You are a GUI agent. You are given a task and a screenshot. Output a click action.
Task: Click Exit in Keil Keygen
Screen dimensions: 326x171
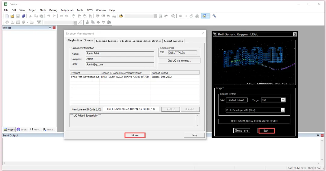[266, 130]
